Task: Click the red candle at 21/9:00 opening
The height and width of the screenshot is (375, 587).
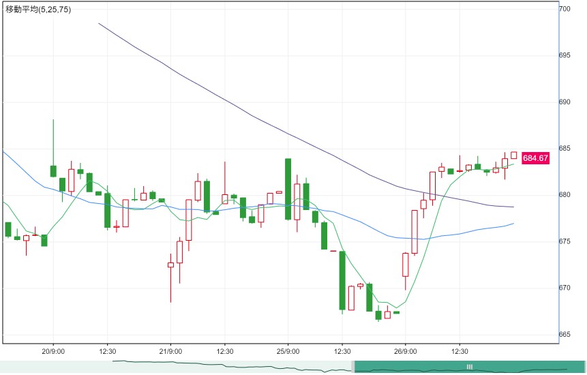Action: (170, 265)
